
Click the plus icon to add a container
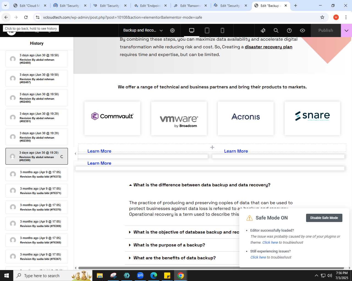212,147
